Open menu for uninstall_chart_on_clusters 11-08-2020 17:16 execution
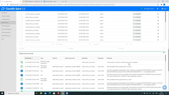The width and height of the screenshot is (169, 95). (x=158, y=21)
